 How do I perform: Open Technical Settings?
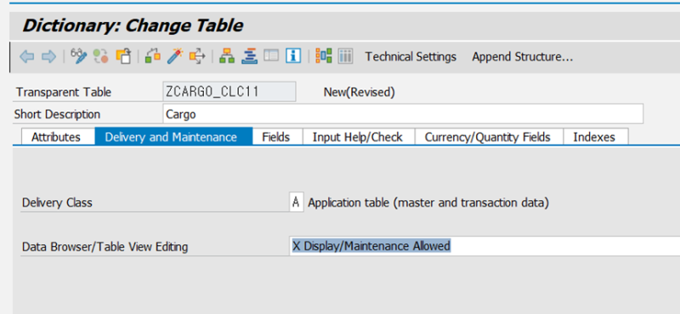(x=411, y=57)
